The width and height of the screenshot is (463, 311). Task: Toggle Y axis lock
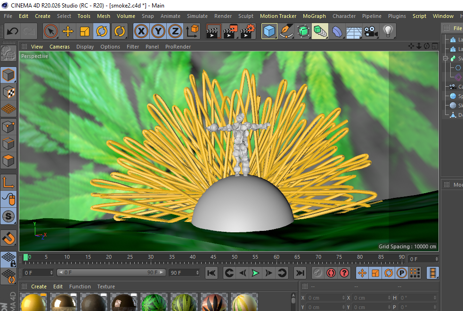coord(158,31)
